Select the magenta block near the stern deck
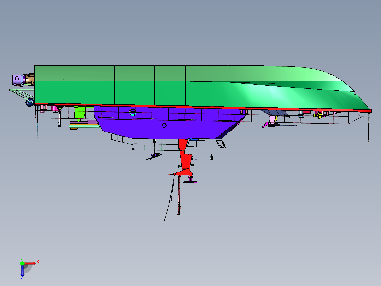The image size is (381, 286). pos(54,109)
